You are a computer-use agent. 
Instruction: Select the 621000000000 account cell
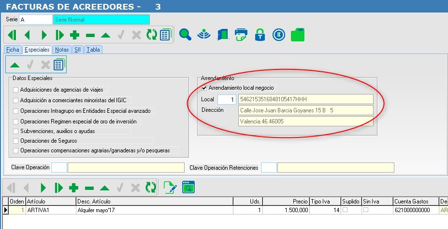tap(416, 210)
